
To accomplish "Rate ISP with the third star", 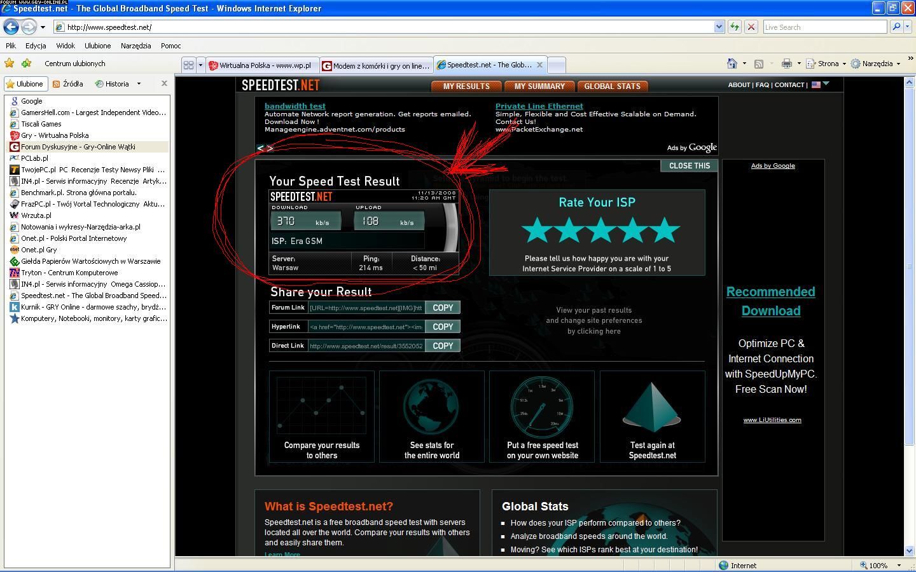I will pos(601,230).
